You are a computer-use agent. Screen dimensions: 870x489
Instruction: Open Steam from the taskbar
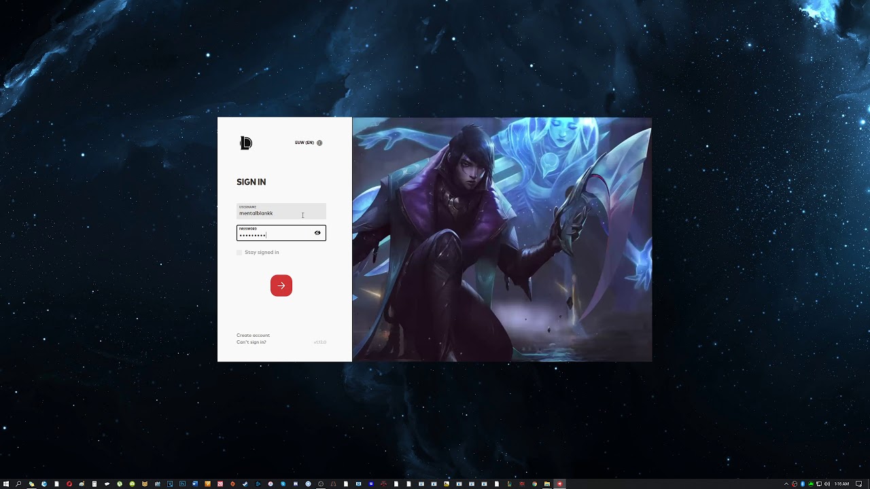click(x=245, y=484)
